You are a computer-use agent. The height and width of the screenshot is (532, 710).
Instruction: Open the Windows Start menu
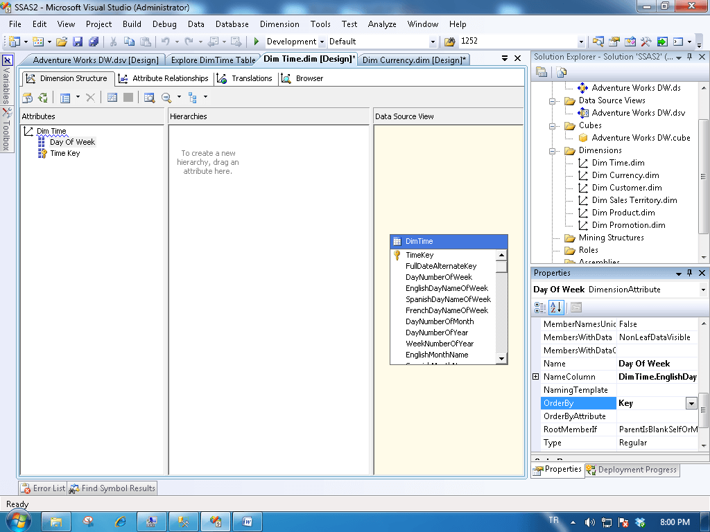pyautogui.click(x=17, y=520)
